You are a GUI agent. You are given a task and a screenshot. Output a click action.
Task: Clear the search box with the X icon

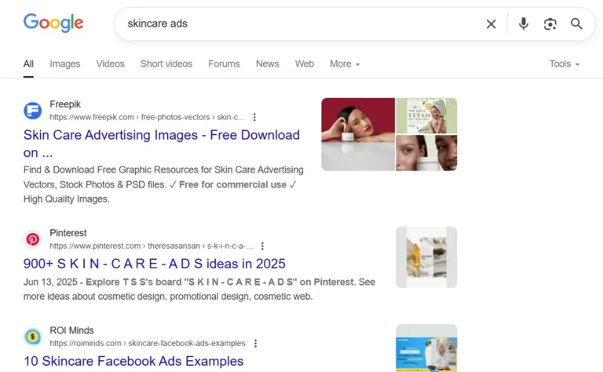(x=491, y=24)
